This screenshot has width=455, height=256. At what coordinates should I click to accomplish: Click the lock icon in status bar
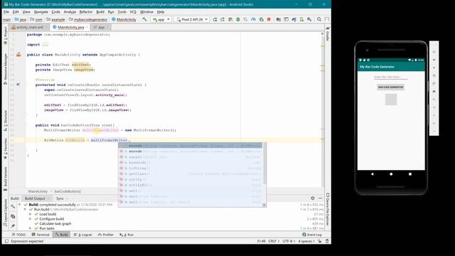[319, 241]
